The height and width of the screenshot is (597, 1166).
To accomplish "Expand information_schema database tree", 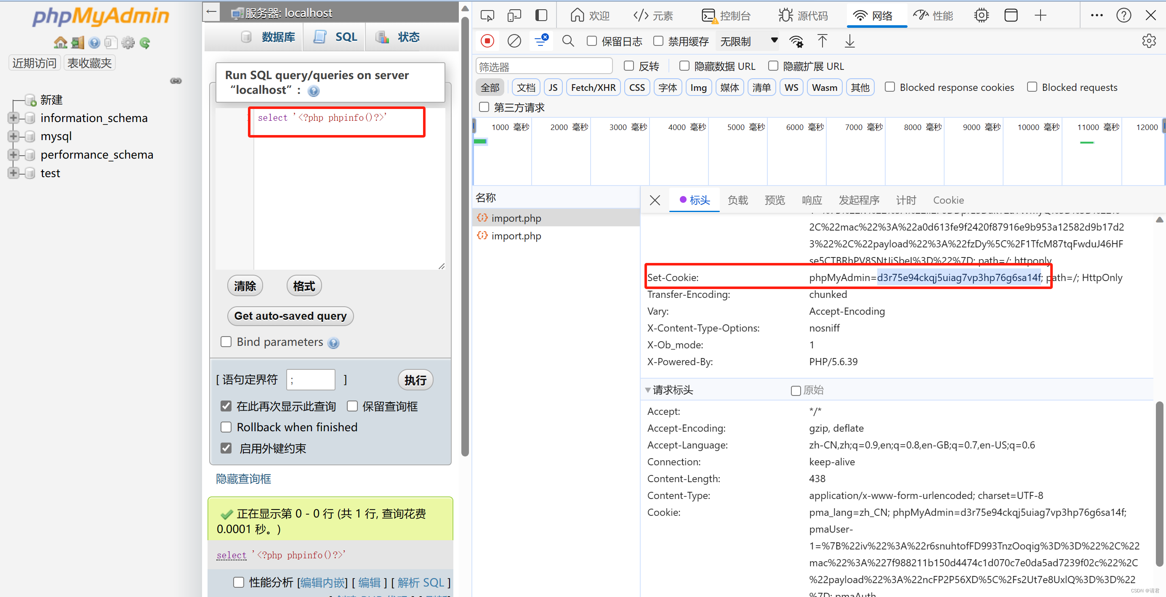I will 13,118.
